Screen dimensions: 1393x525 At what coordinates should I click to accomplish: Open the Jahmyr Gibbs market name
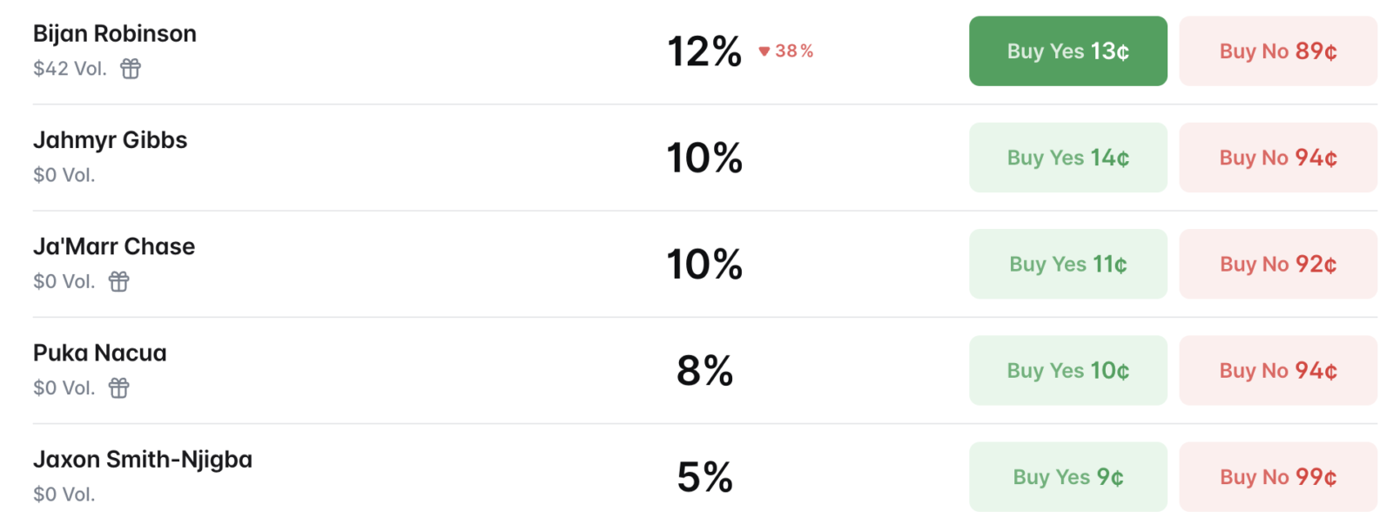click(x=111, y=140)
